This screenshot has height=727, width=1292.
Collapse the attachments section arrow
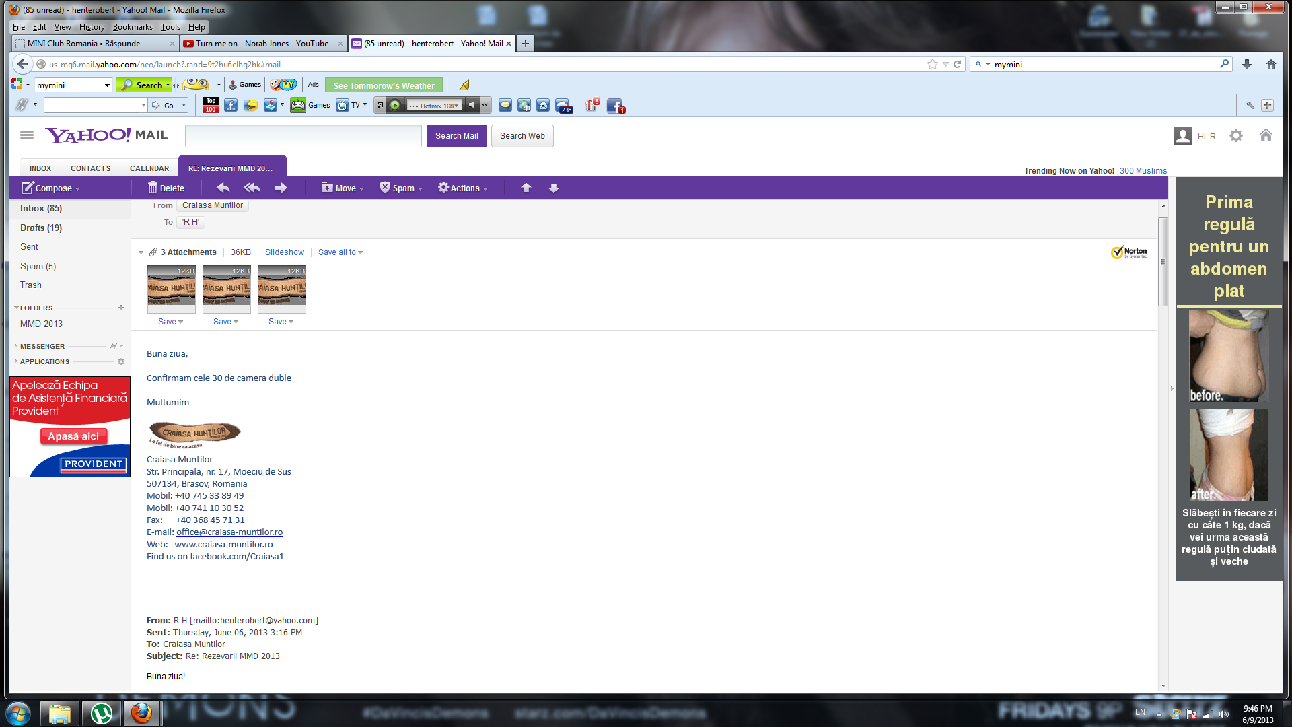[141, 252]
